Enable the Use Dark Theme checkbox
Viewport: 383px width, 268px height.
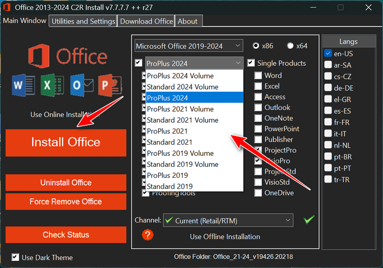coord(16,257)
